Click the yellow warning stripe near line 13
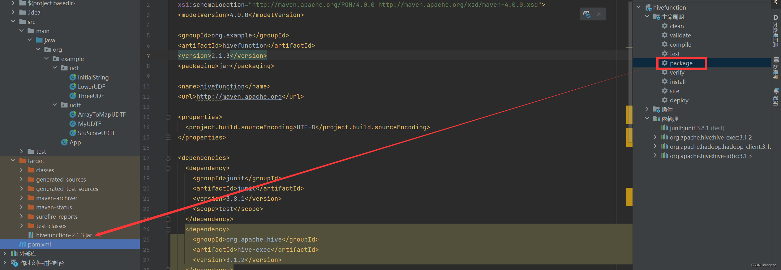This screenshot has width=781, height=270. [x=629, y=115]
